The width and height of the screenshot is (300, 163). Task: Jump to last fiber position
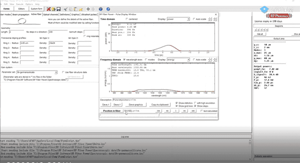193,111
